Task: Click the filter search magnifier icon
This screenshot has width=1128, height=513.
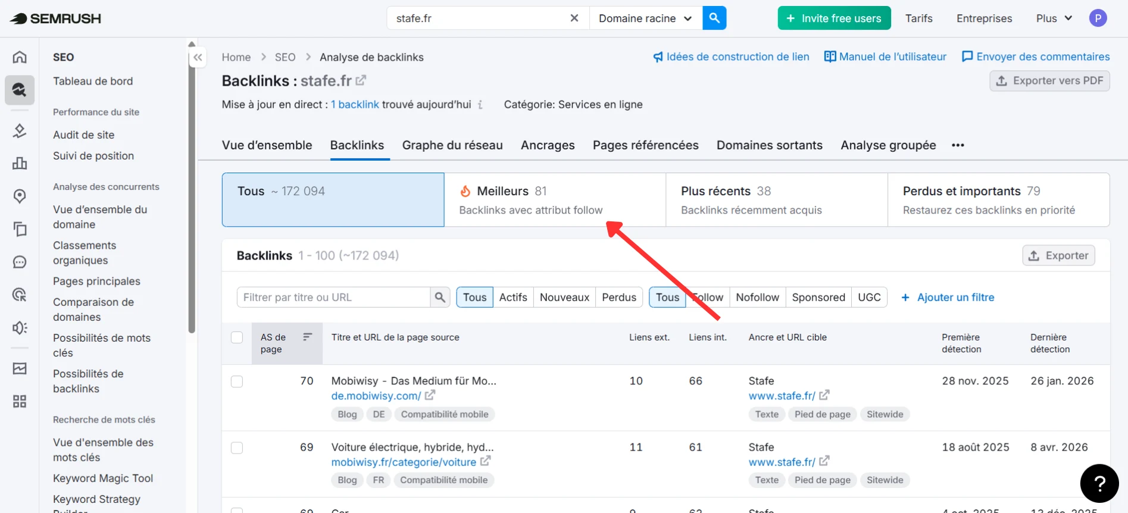Action: 440,297
